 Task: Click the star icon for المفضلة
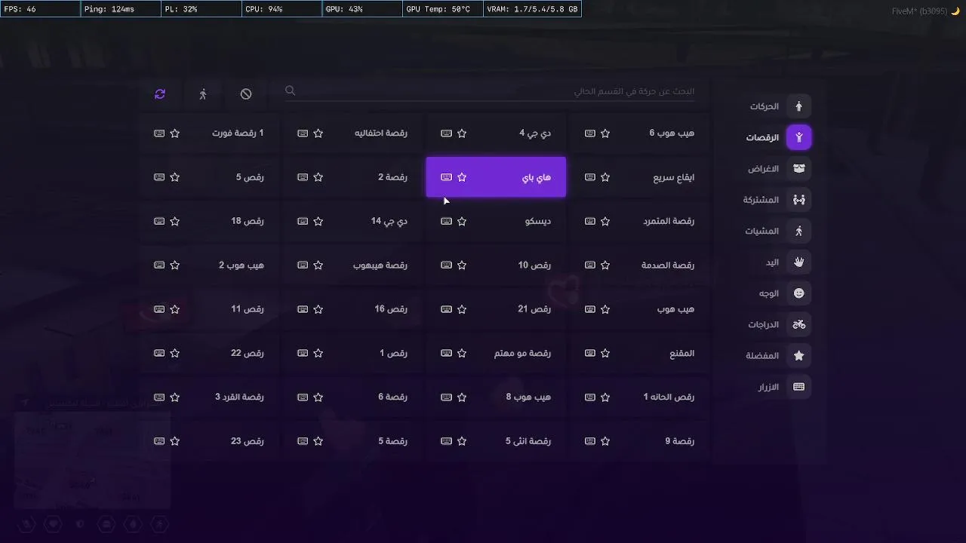(x=798, y=355)
